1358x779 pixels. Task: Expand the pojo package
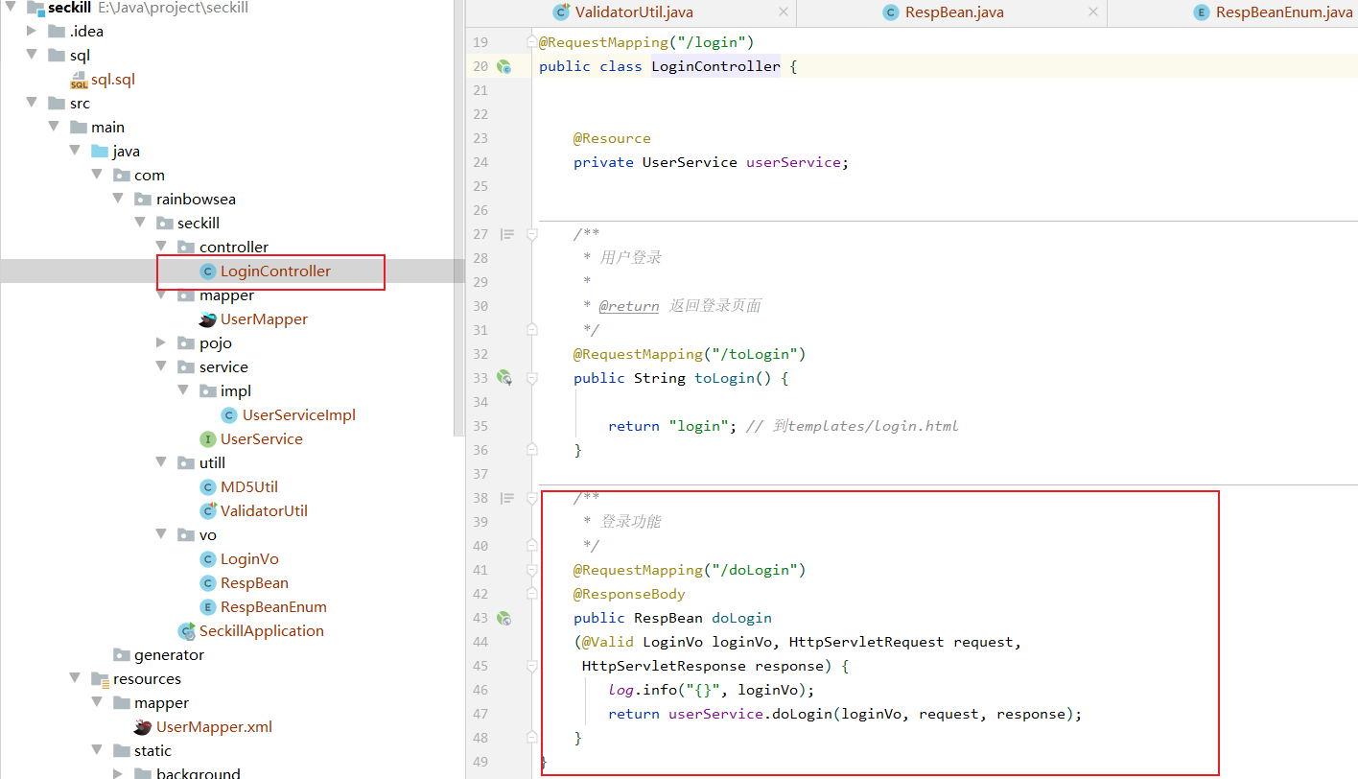[x=160, y=342]
